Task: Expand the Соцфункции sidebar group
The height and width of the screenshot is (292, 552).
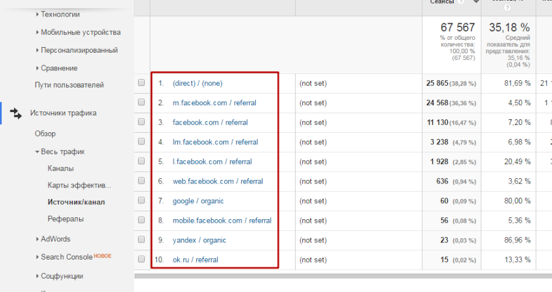Action: tap(61, 276)
